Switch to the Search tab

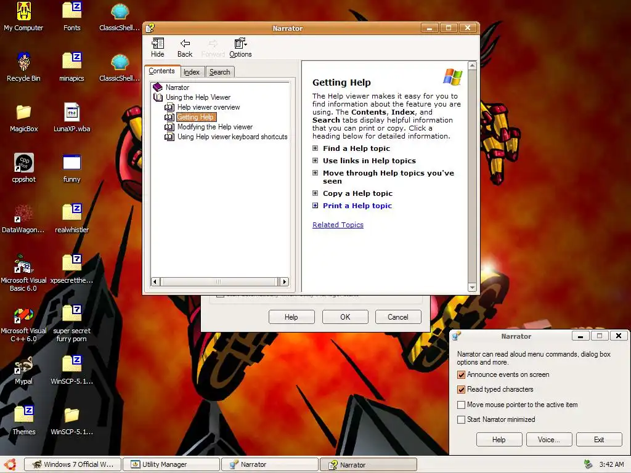pos(220,72)
